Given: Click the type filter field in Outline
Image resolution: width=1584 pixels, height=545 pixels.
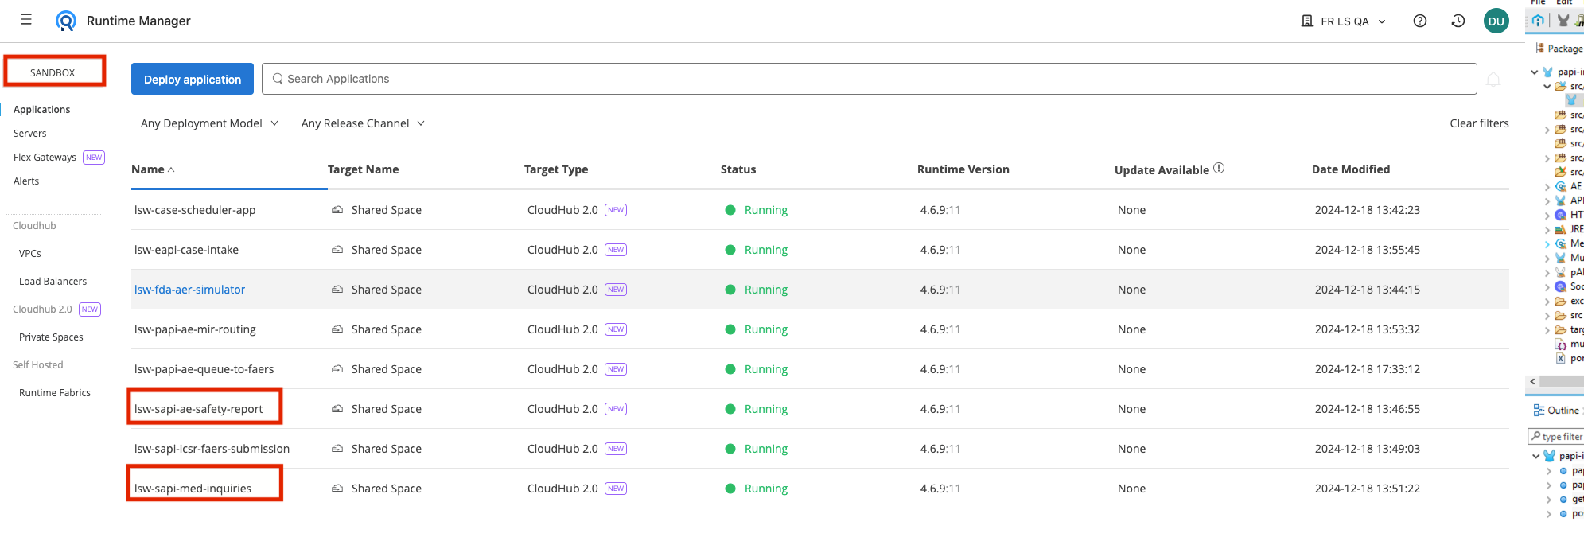Looking at the screenshot, I should 1557,437.
